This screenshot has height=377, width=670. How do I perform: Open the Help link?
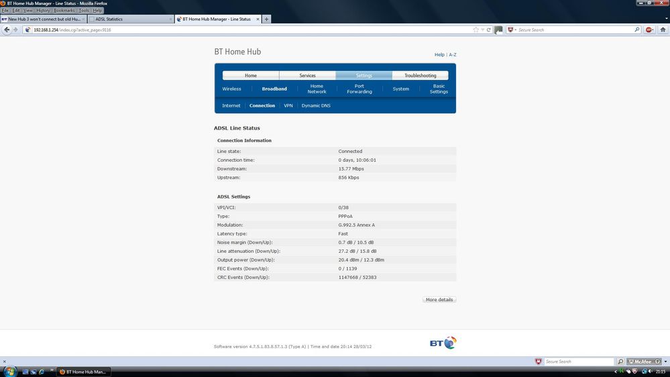point(439,55)
